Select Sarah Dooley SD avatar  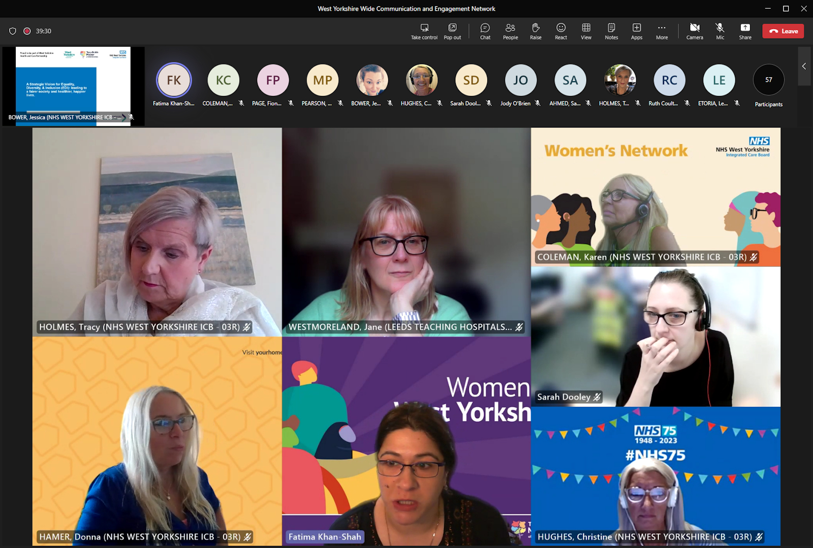[x=471, y=80]
